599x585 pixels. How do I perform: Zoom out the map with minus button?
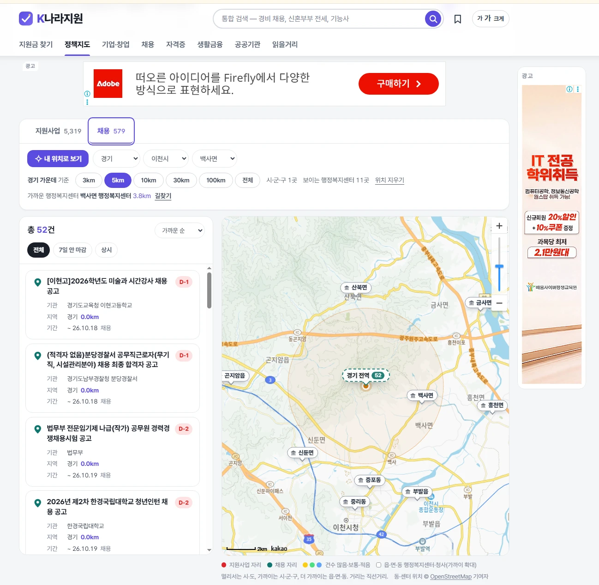tap(499, 303)
